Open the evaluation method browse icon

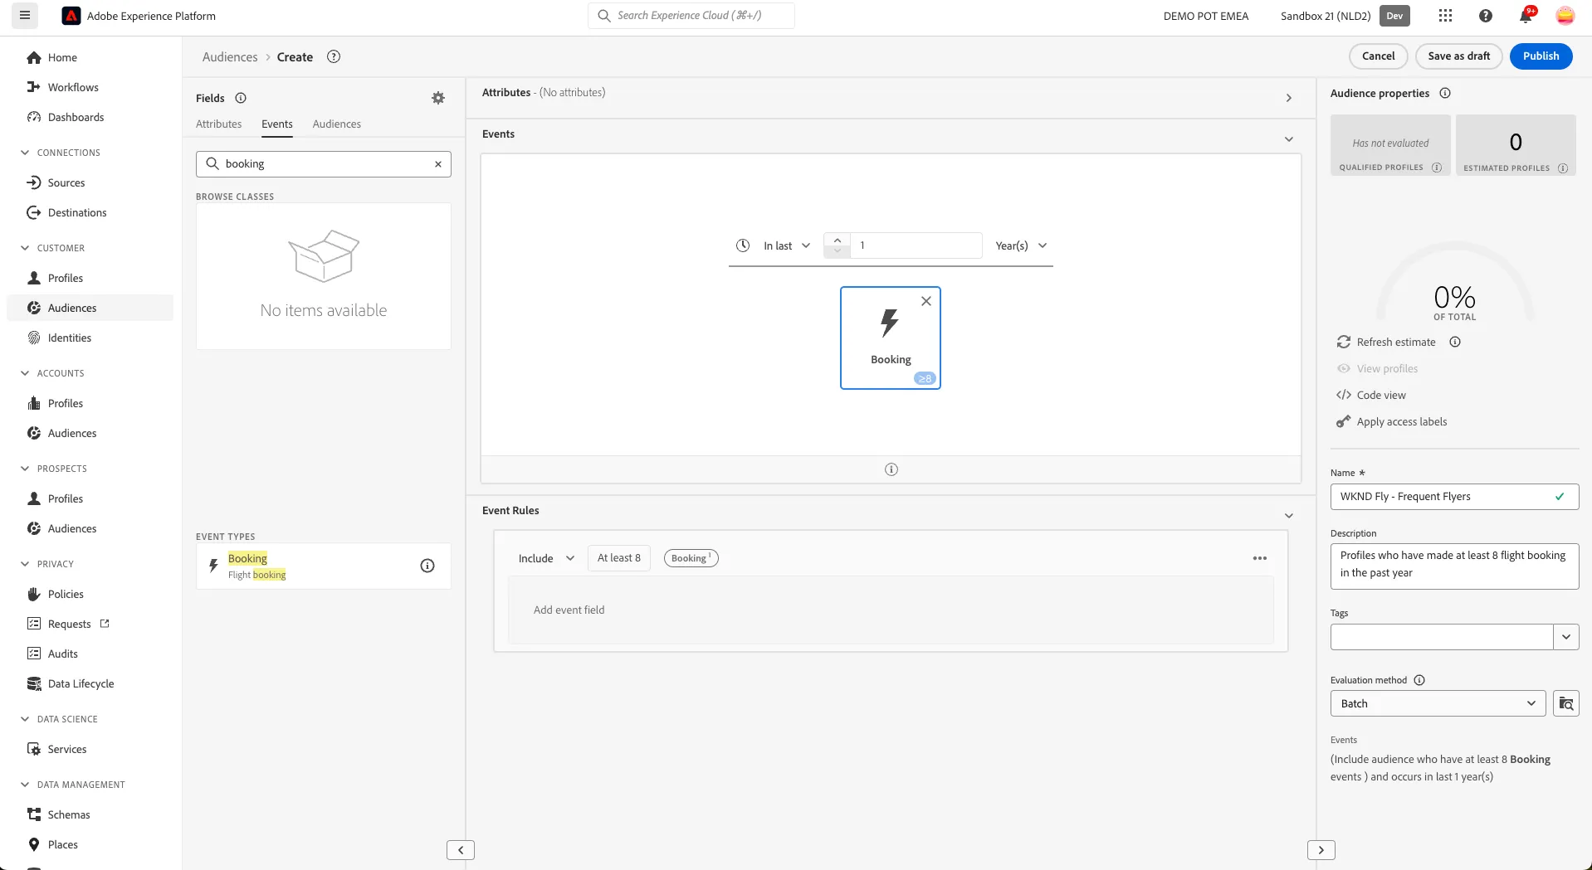[1566, 703]
